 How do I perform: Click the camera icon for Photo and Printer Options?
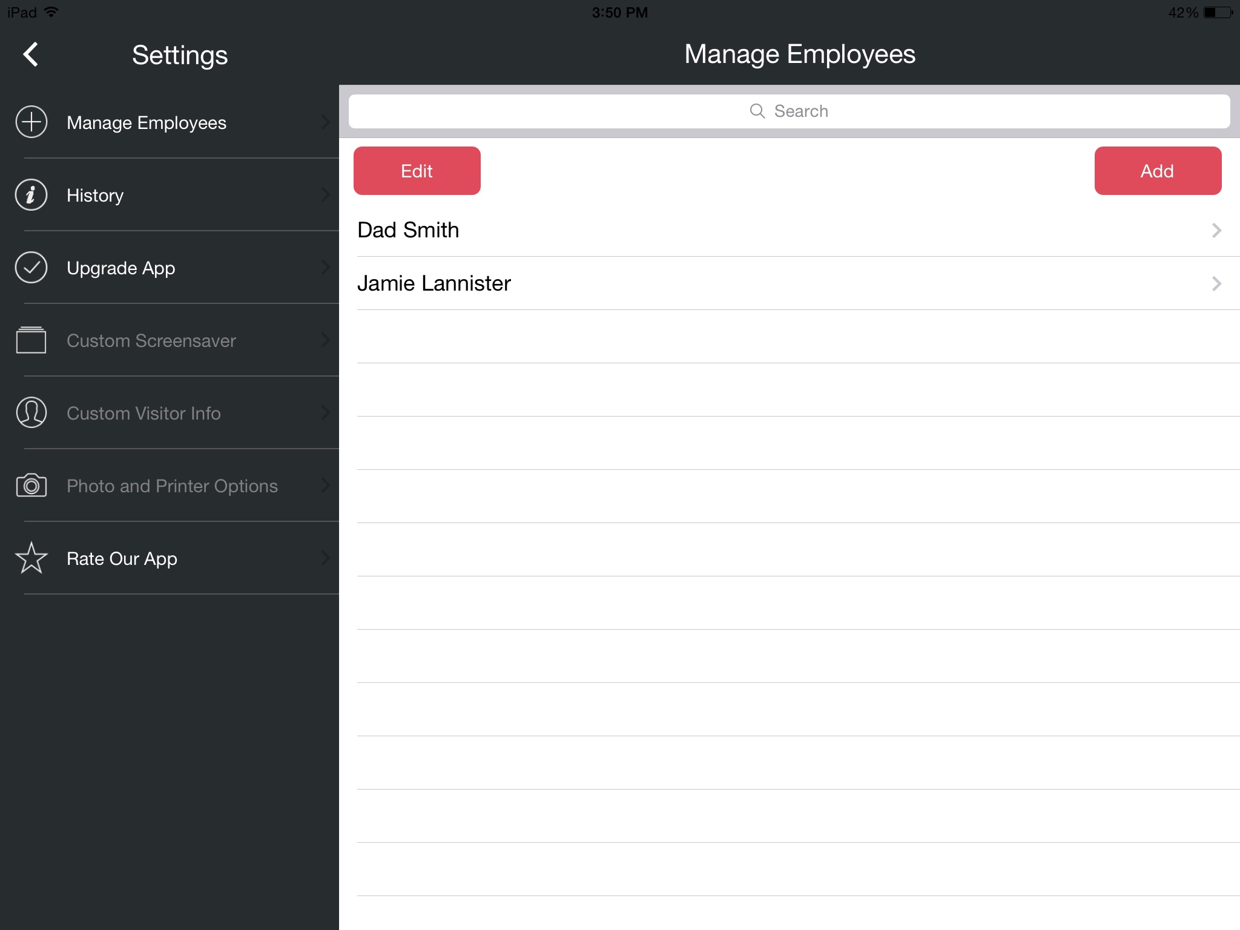(x=31, y=486)
